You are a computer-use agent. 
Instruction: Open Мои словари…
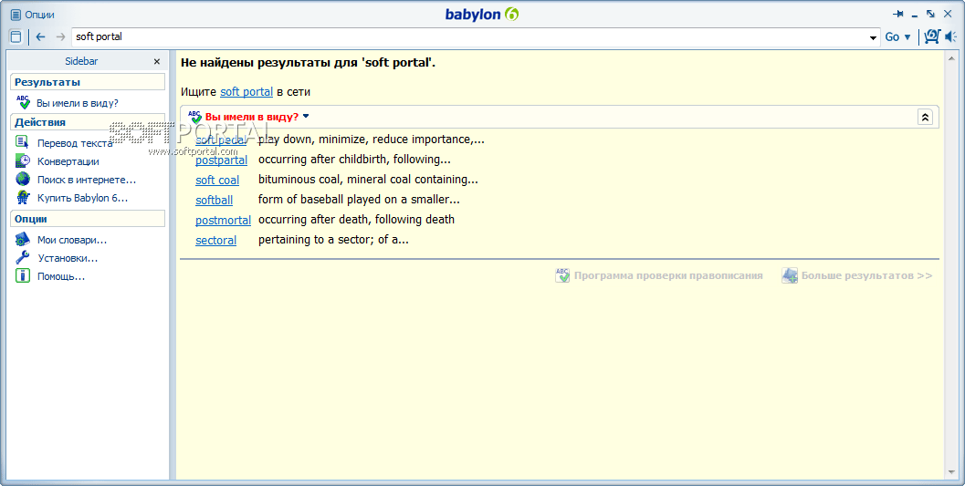pos(72,240)
